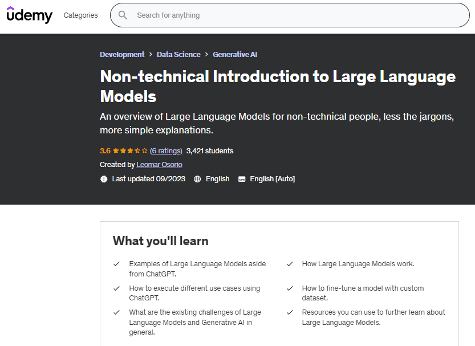Go to Development breadcrumb
Image resolution: width=475 pixels, height=346 pixels.
122,55
